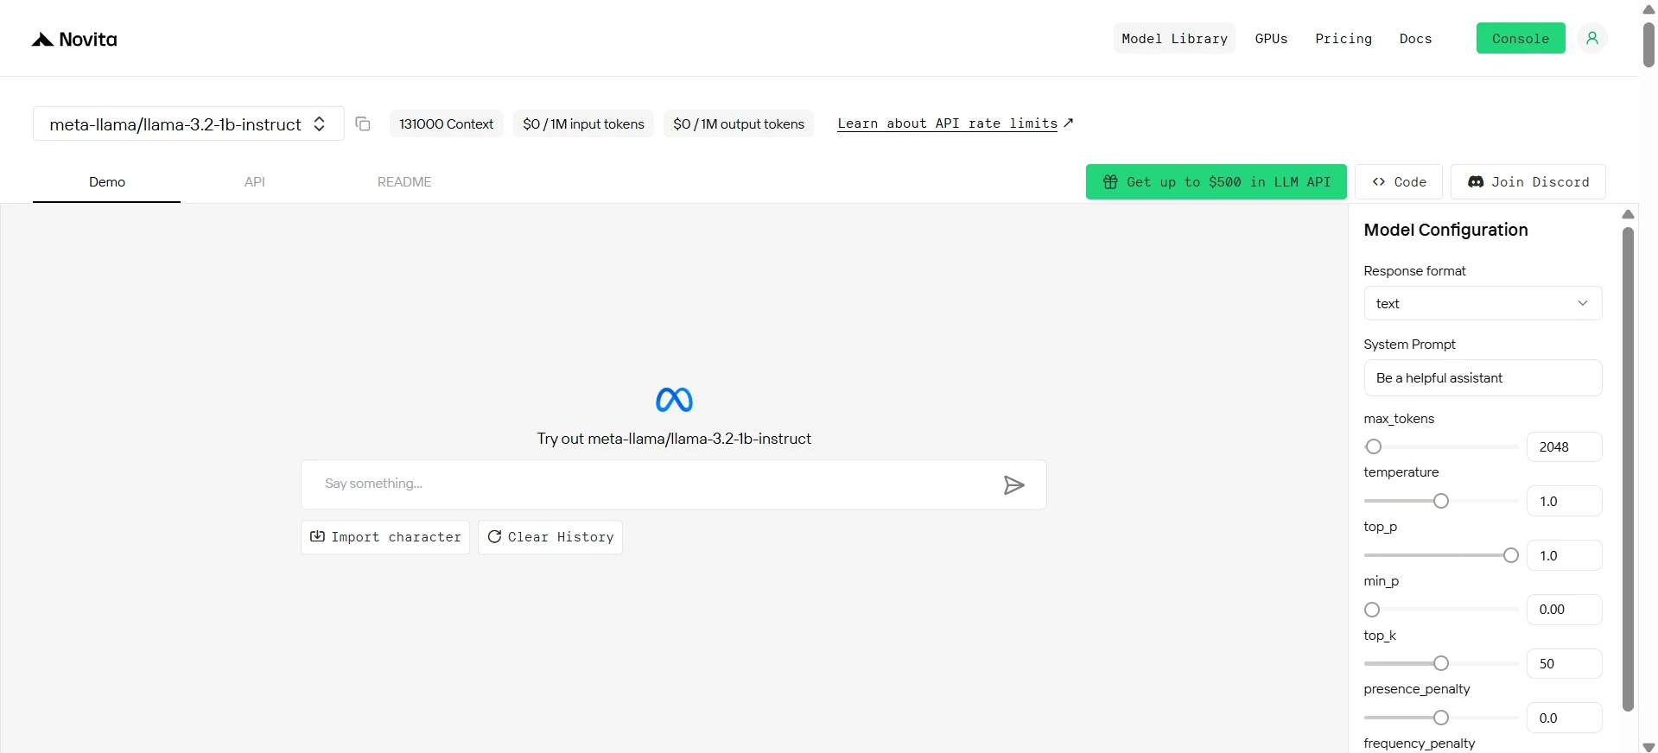
Task: Click the Model Configuration heading
Action: click(x=1445, y=230)
